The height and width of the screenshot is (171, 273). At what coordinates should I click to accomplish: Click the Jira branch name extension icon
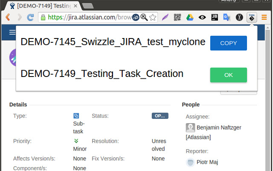[x=252, y=18]
